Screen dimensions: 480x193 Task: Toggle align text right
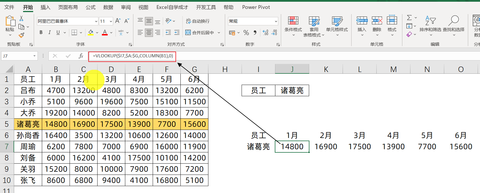pos(158,32)
